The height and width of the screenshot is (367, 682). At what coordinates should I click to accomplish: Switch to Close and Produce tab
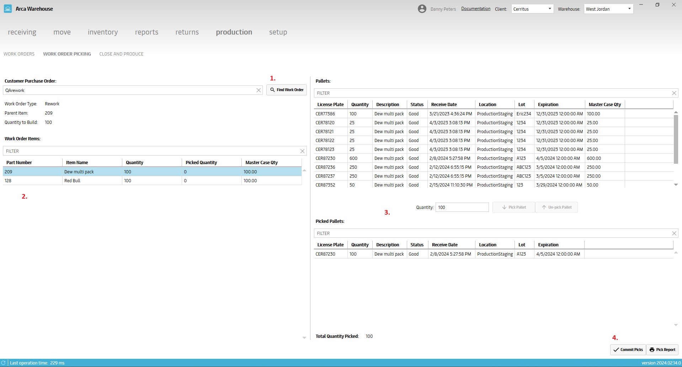click(x=121, y=54)
